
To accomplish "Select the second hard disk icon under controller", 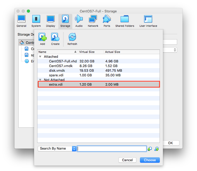I will (27, 55).
